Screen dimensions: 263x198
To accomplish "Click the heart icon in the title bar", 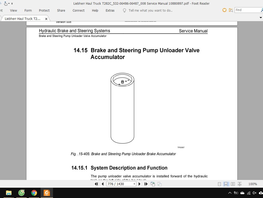I will point(224,10).
